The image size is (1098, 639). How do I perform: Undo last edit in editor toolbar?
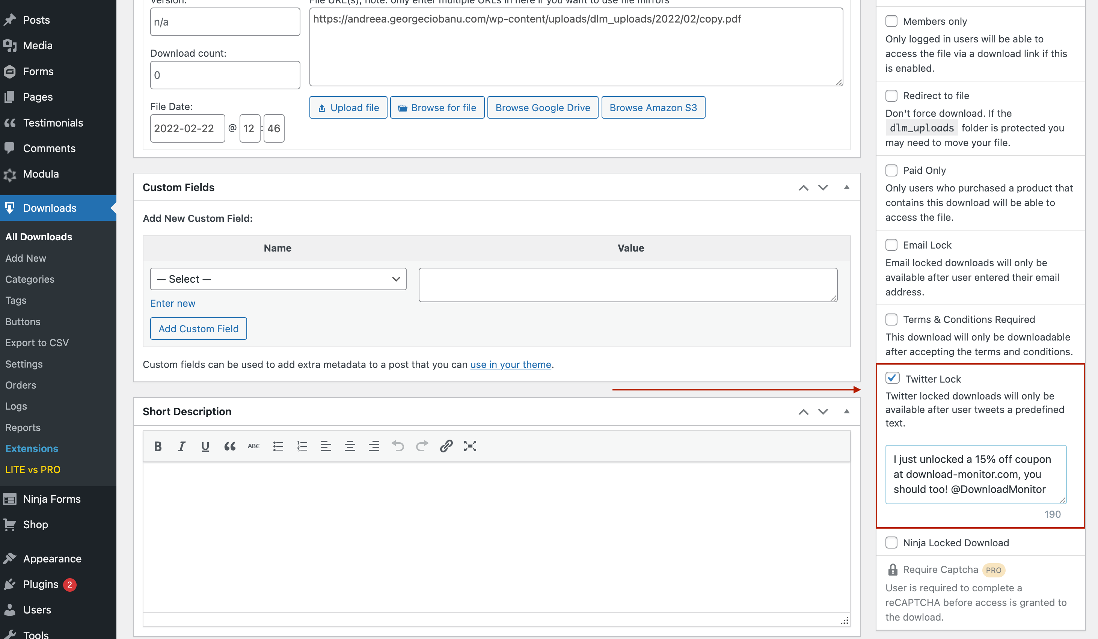point(398,446)
